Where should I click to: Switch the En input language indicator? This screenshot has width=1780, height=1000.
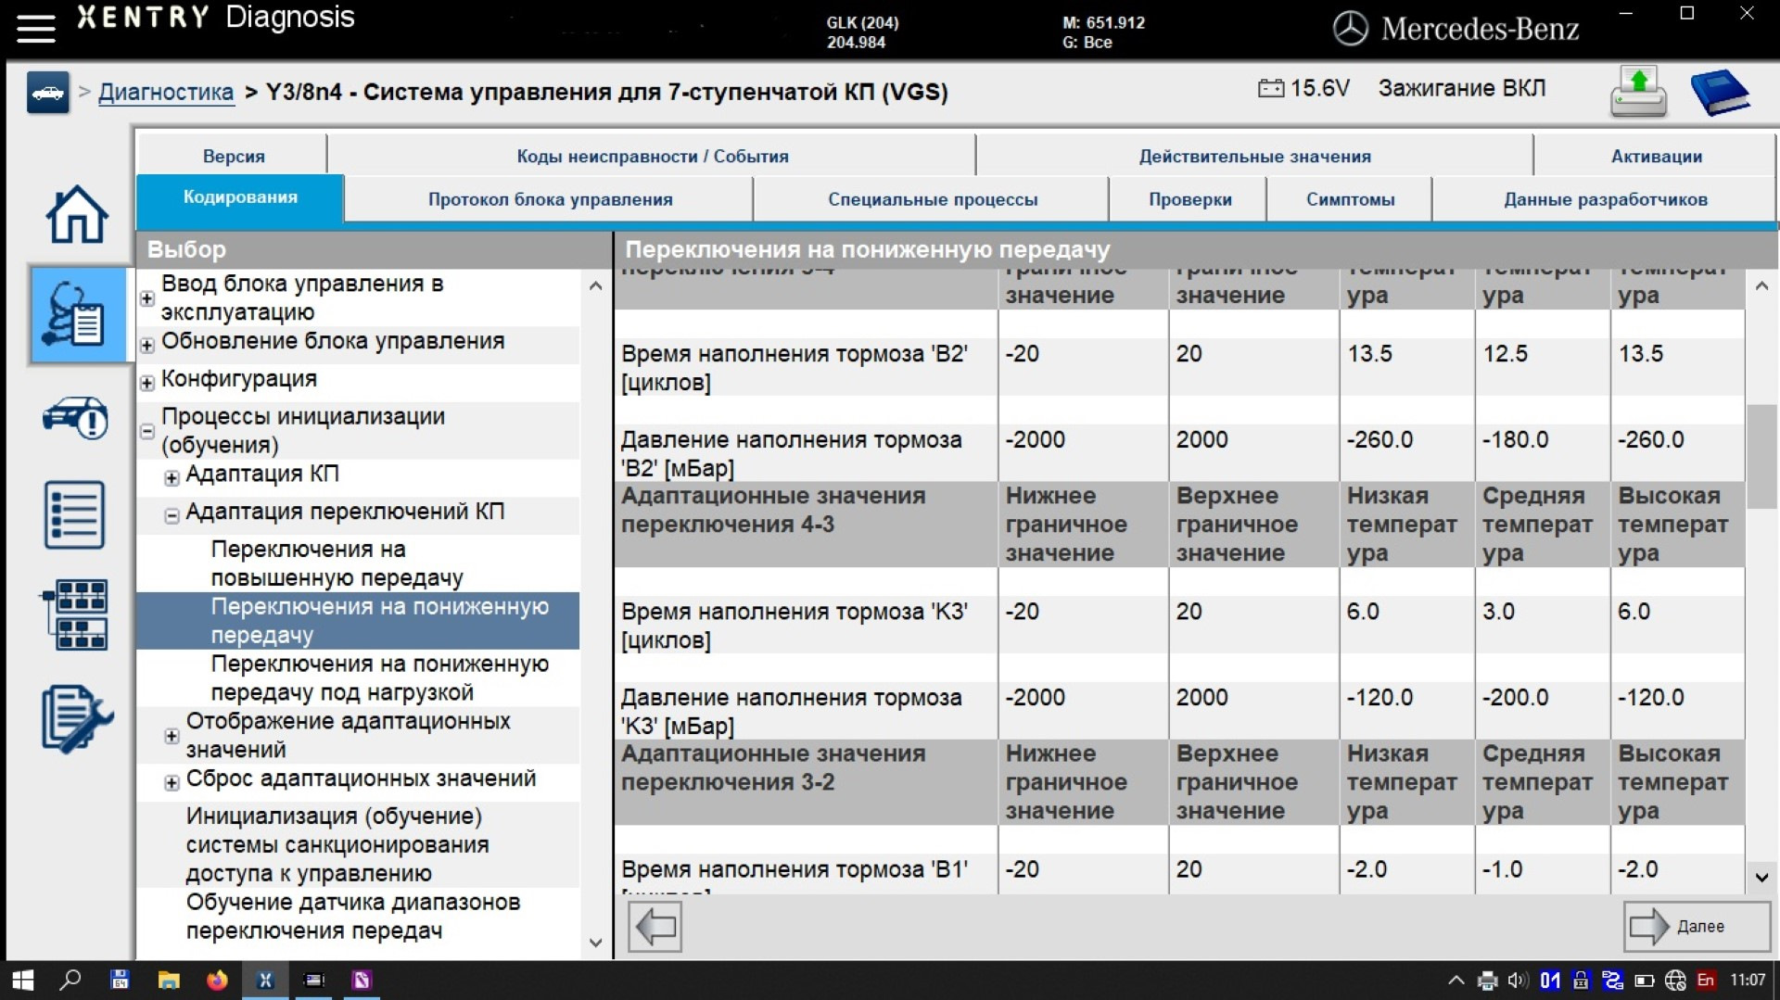pos(1705,980)
